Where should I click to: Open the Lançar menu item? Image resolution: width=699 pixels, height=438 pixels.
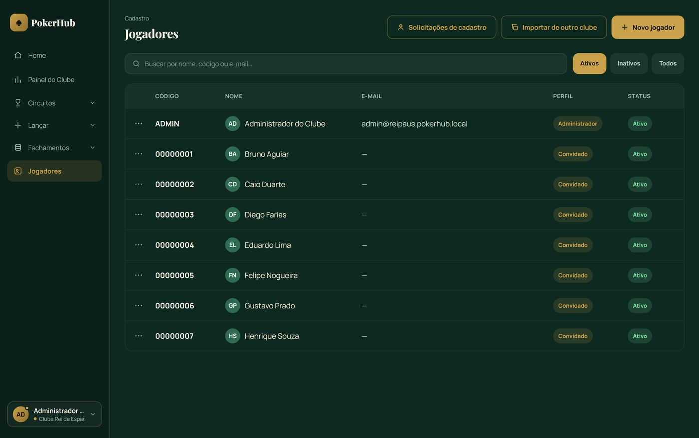click(55, 125)
